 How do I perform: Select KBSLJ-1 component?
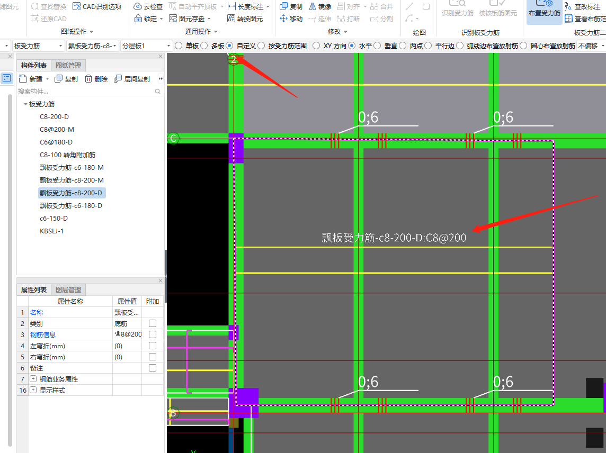coord(52,231)
